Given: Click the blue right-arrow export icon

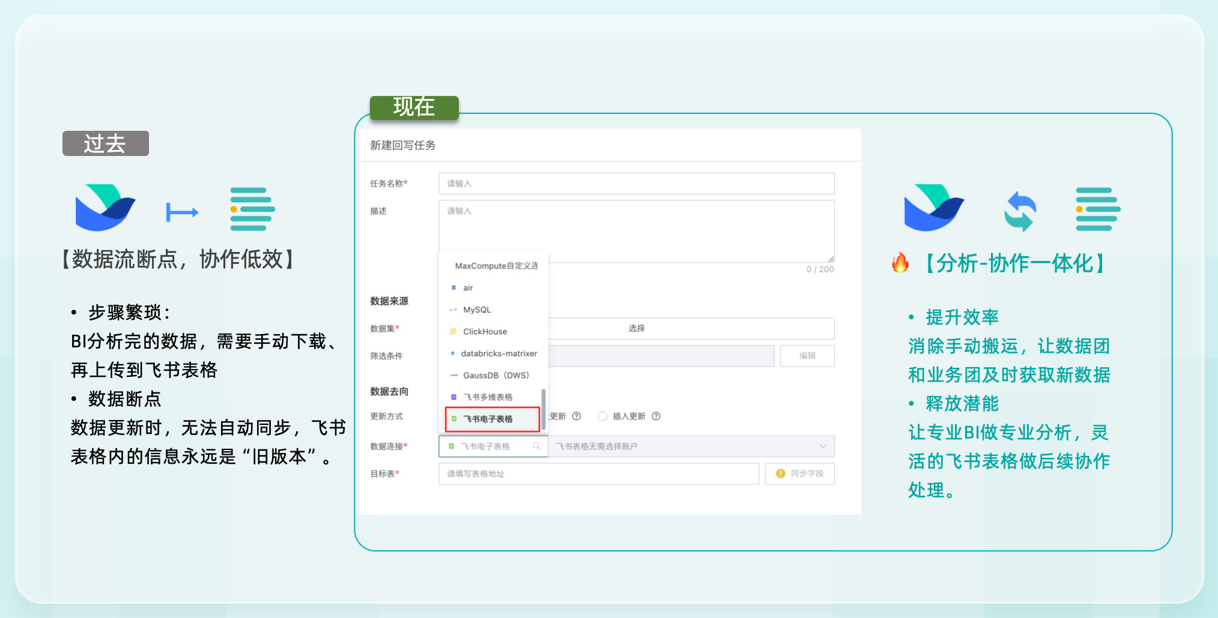Looking at the screenshot, I should pos(182,212).
